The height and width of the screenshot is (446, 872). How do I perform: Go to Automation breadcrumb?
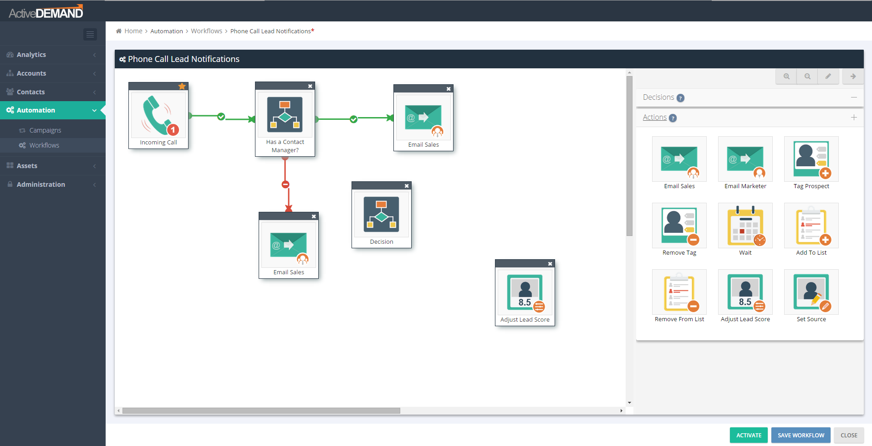tap(167, 31)
